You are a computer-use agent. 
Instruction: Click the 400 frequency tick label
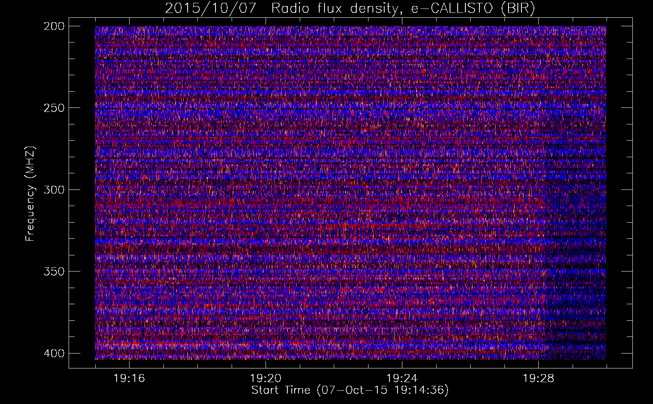pyautogui.click(x=54, y=353)
